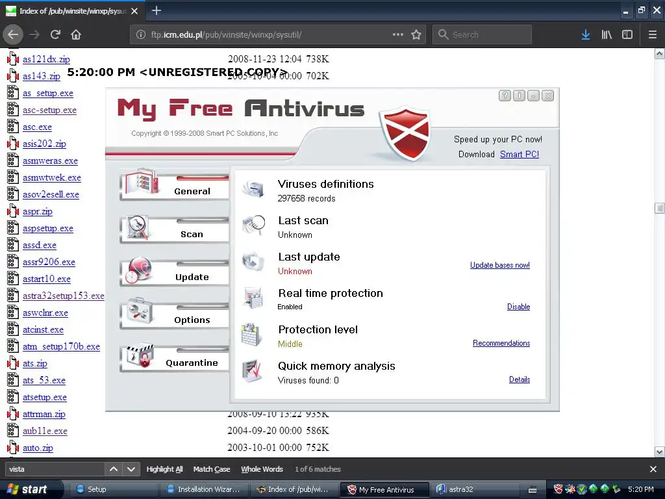Open the attrman.zip file link
The width and height of the screenshot is (665, 499).
click(x=44, y=414)
